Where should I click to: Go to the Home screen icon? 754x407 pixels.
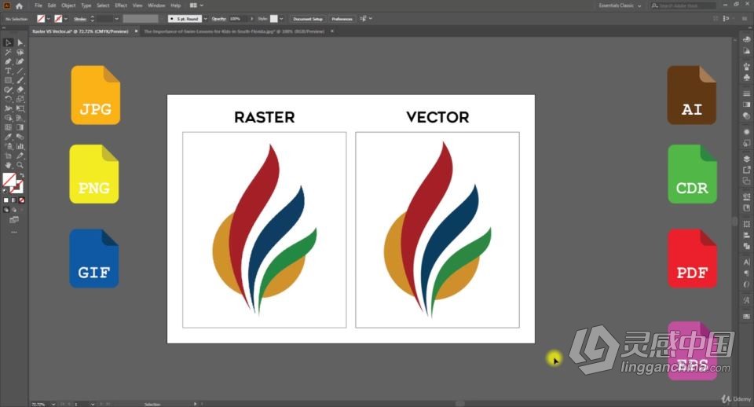point(19,5)
